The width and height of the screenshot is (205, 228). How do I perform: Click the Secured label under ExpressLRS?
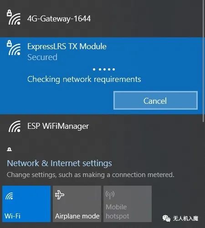42,57
